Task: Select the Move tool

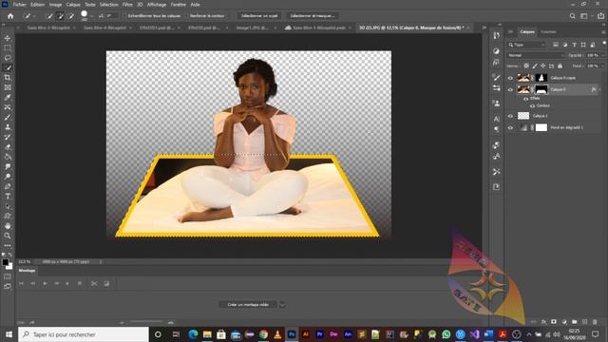Action: coord(8,38)
